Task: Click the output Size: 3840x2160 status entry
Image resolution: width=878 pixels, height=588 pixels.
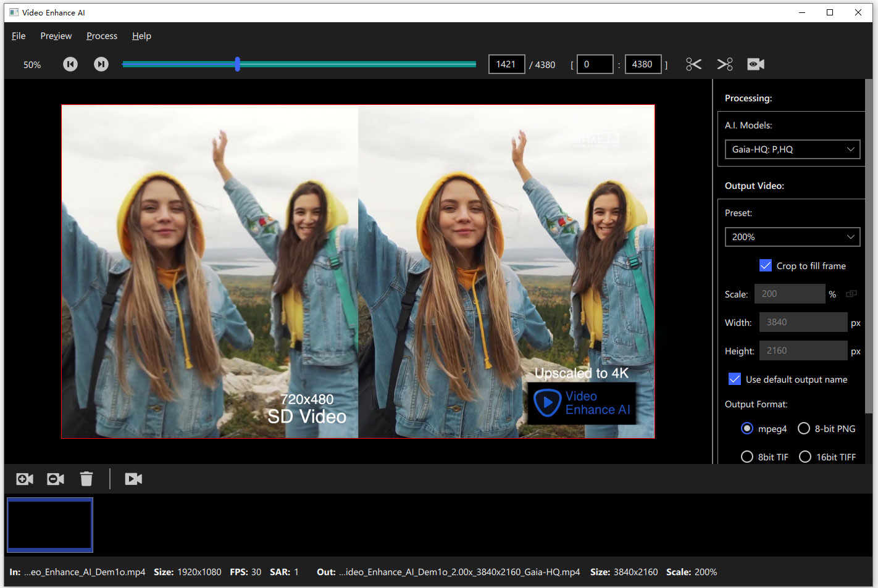Action: (624, 572)
